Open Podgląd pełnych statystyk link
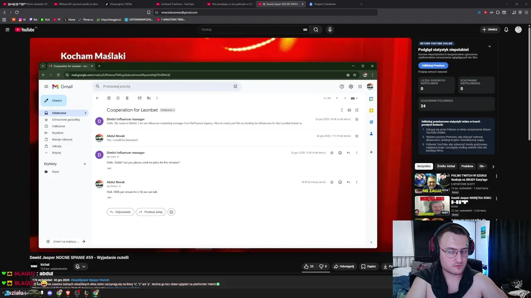Image resolution: width=531 pixels, height=298 pixels. tap(433, 72)
